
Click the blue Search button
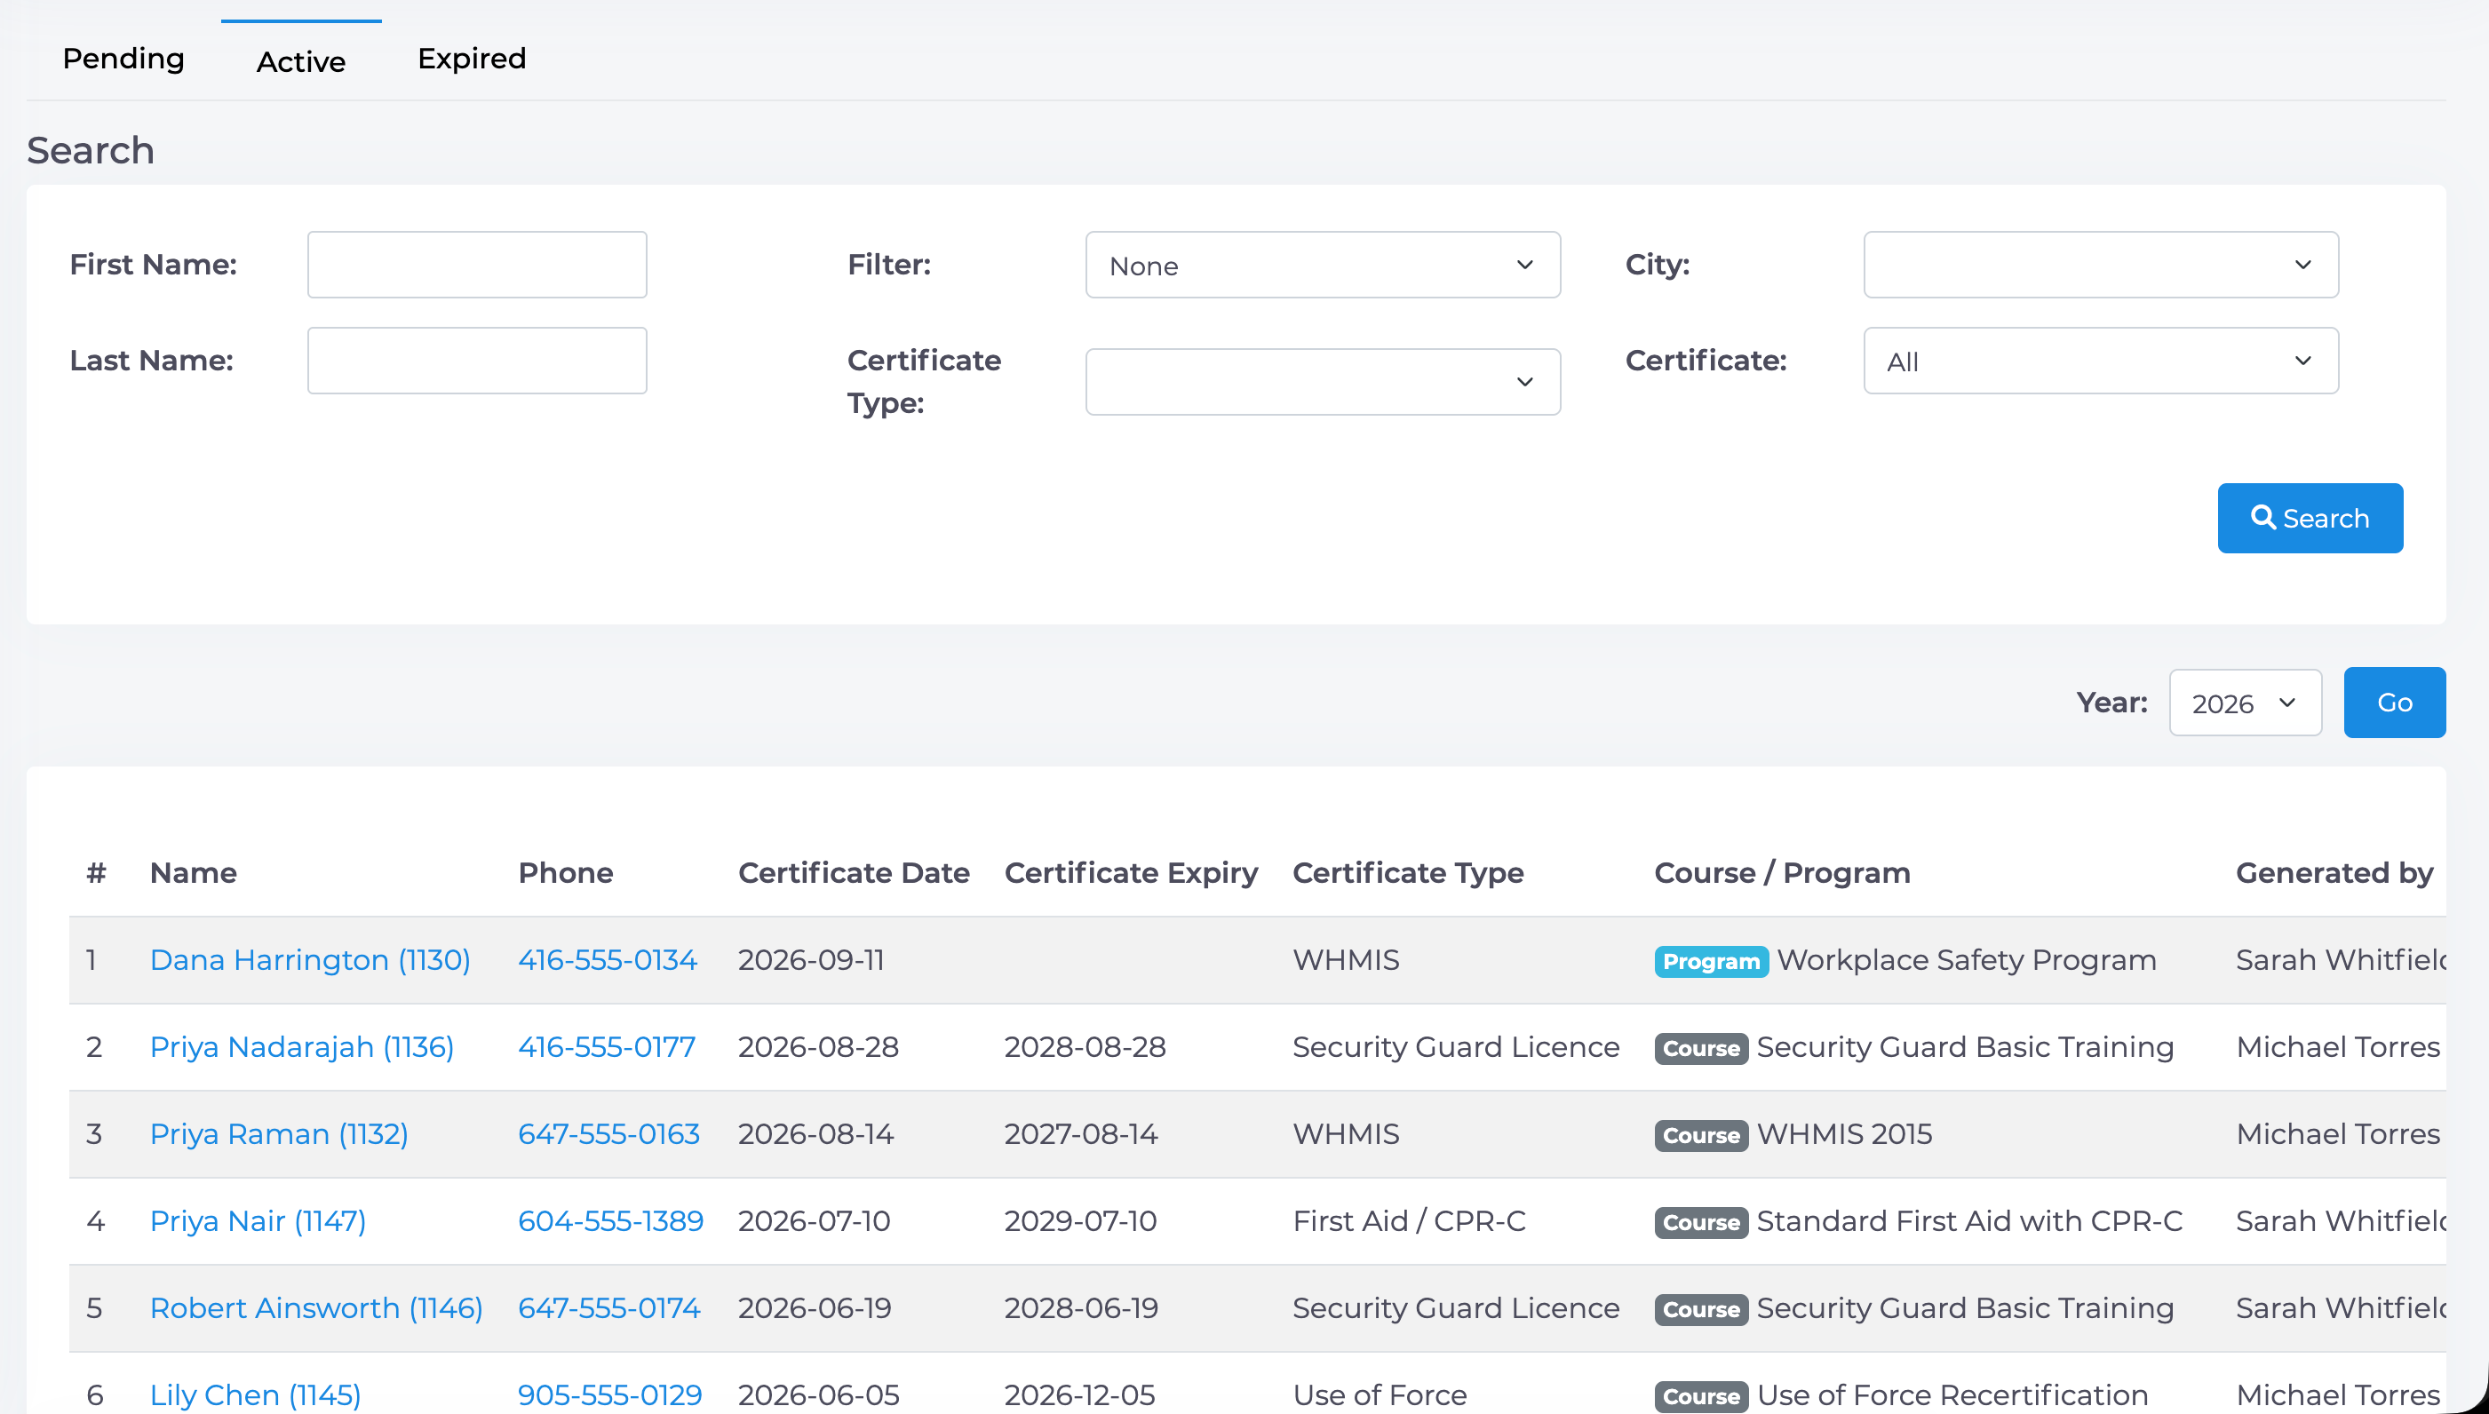point(2310,518)
